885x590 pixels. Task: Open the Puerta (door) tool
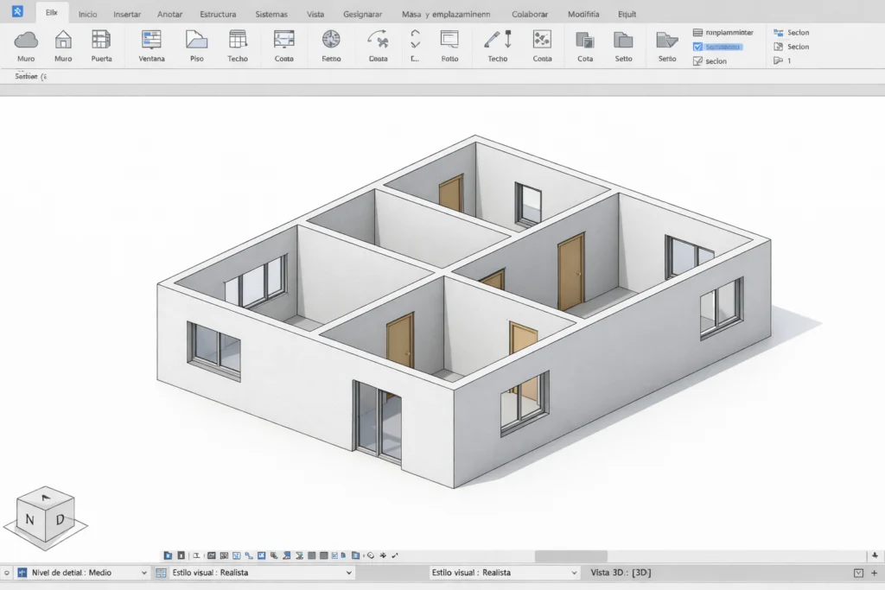point(102,45)
